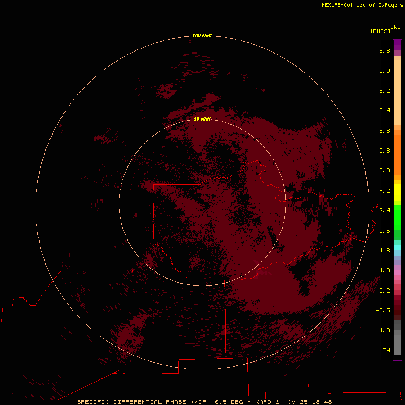The width and height of the screenshot is (405, 405).
Task: Click the 1.0 color scale value
Action: [x=385, y=270]
